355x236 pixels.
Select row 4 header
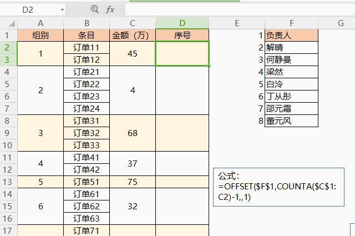coord(9,72)
